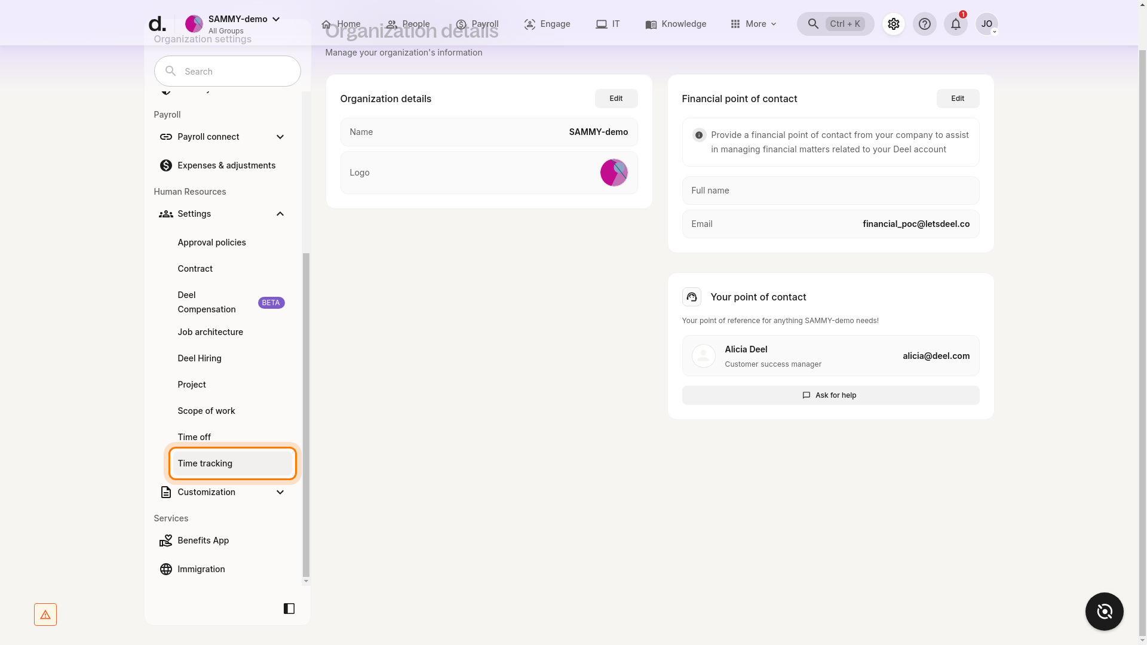The image size is (1147, 645).
Task: Open Expenses & adjustments settings
Action: pos(222,165)
